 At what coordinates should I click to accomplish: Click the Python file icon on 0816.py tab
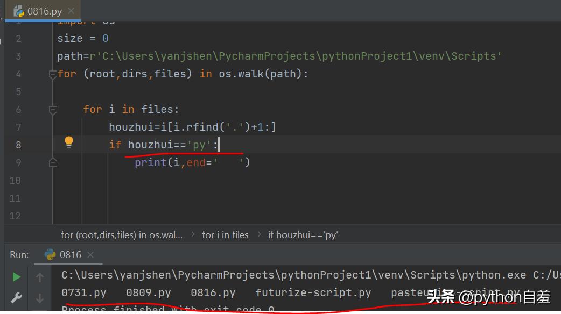pyautogui.click(x=19, y=11)
